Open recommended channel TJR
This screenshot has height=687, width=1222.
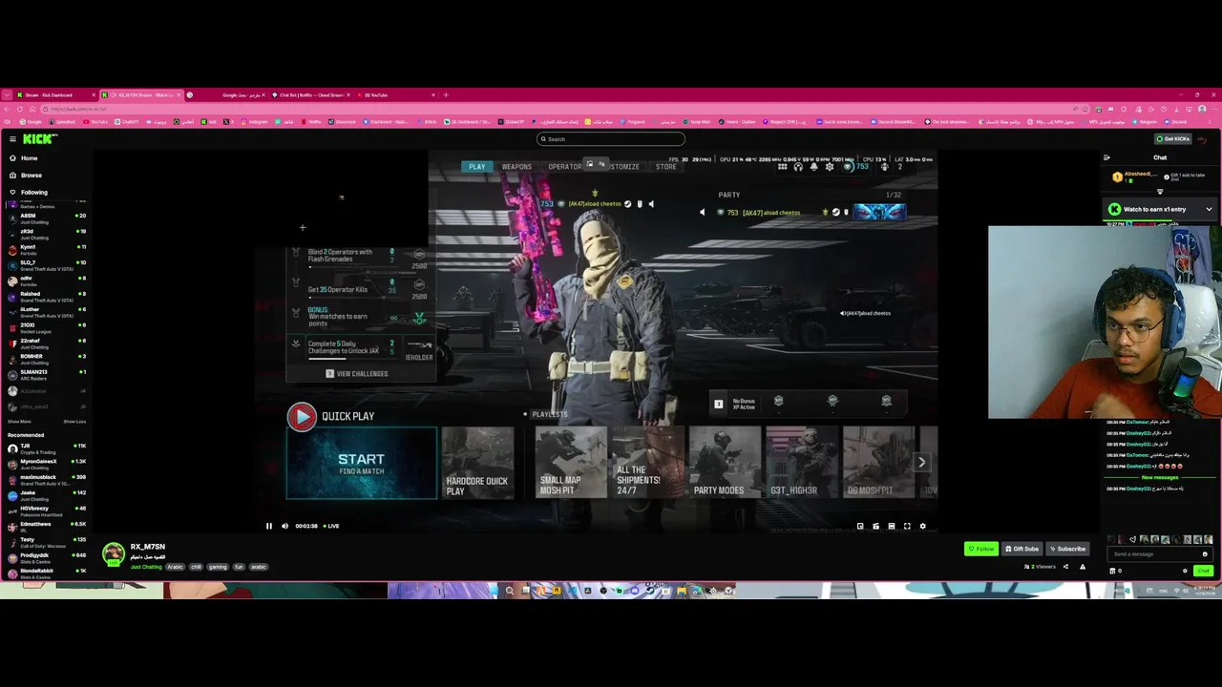click(x=47, y=448)
